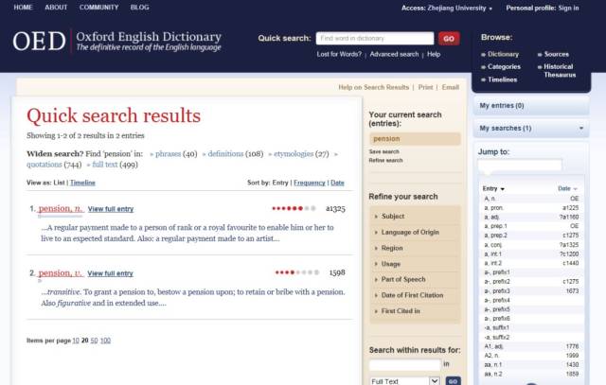Click the Print link

(425, 87)
